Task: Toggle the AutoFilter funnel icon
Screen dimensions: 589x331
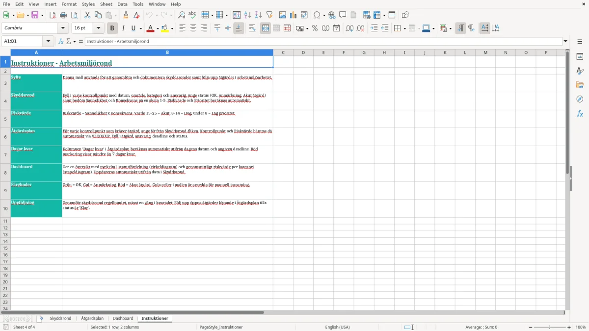Action: pyautogui.click(x=269, y=15)
